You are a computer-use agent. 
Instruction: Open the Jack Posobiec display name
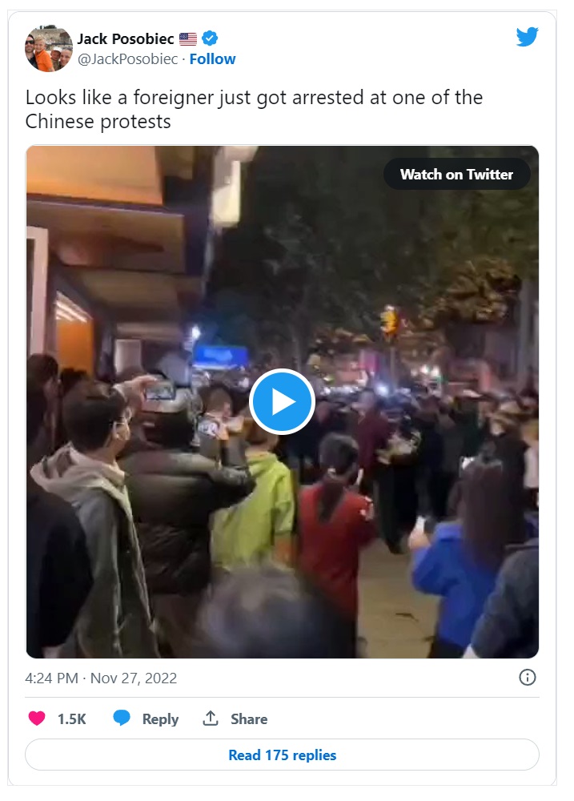[126, 38]
